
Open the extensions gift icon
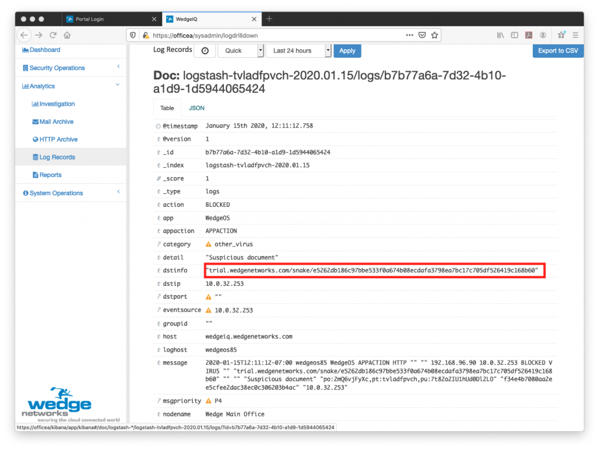(x=561, y=35)
